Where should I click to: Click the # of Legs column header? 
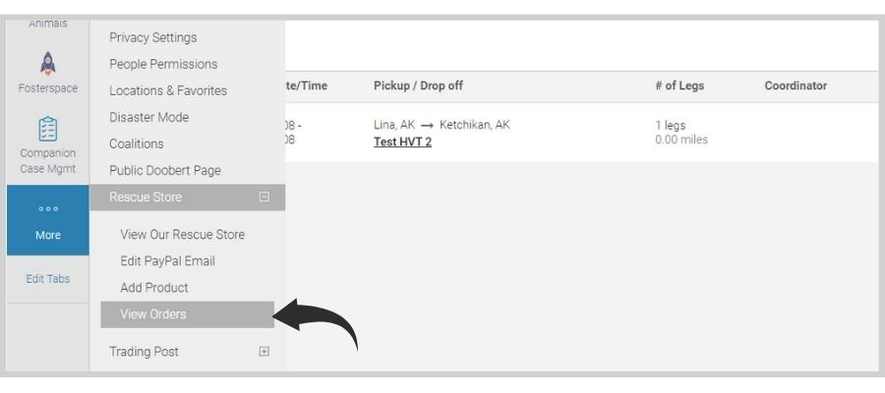679,86
